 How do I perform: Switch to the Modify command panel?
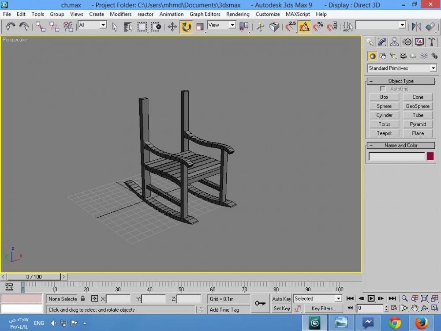click(382, 42)
